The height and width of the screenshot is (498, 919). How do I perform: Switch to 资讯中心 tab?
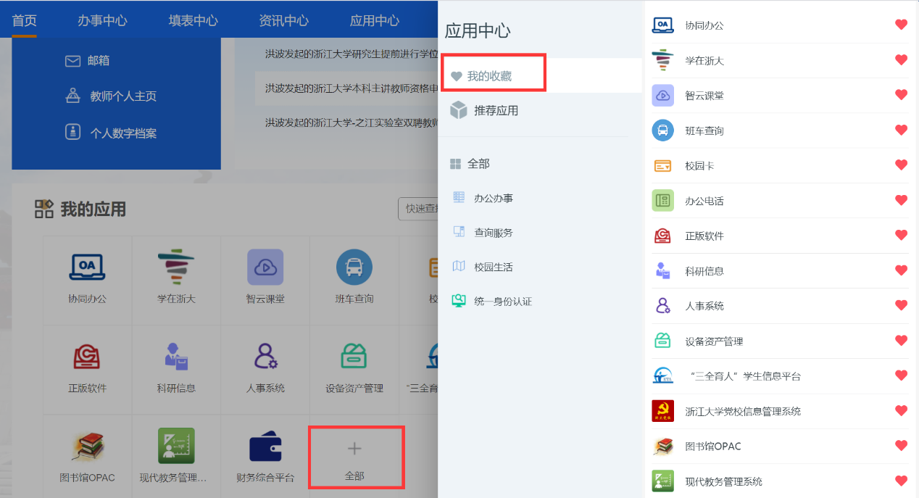[x=283, y=20]
